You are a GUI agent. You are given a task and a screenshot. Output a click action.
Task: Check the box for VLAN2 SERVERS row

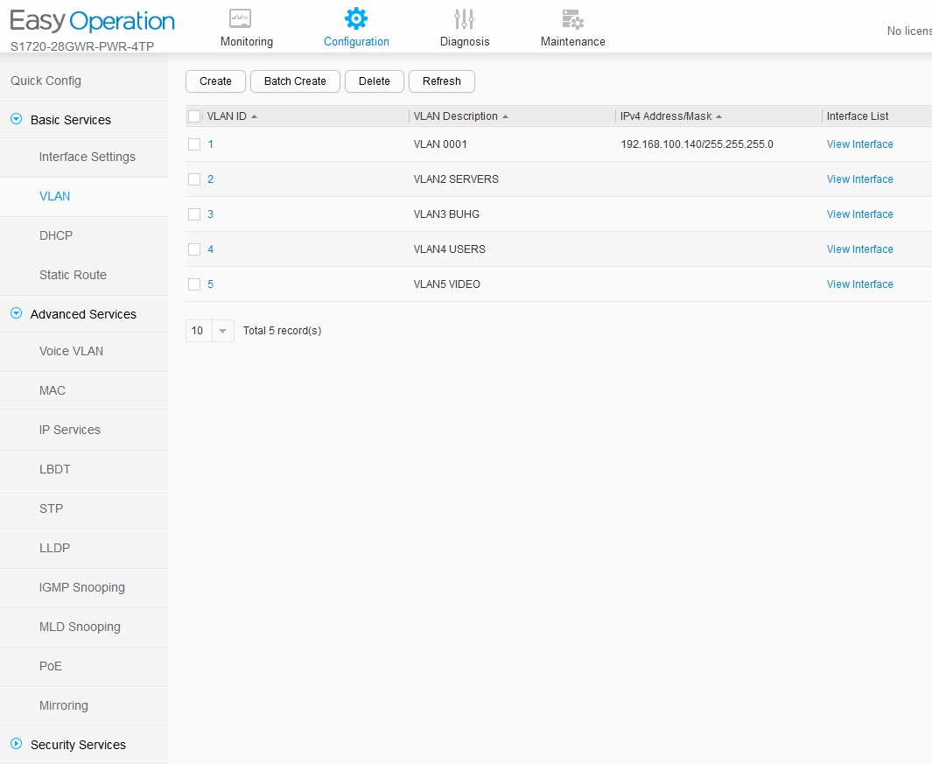(x=194, y=179)
